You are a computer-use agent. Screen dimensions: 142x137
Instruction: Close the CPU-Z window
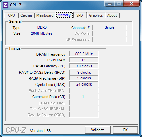131,4
